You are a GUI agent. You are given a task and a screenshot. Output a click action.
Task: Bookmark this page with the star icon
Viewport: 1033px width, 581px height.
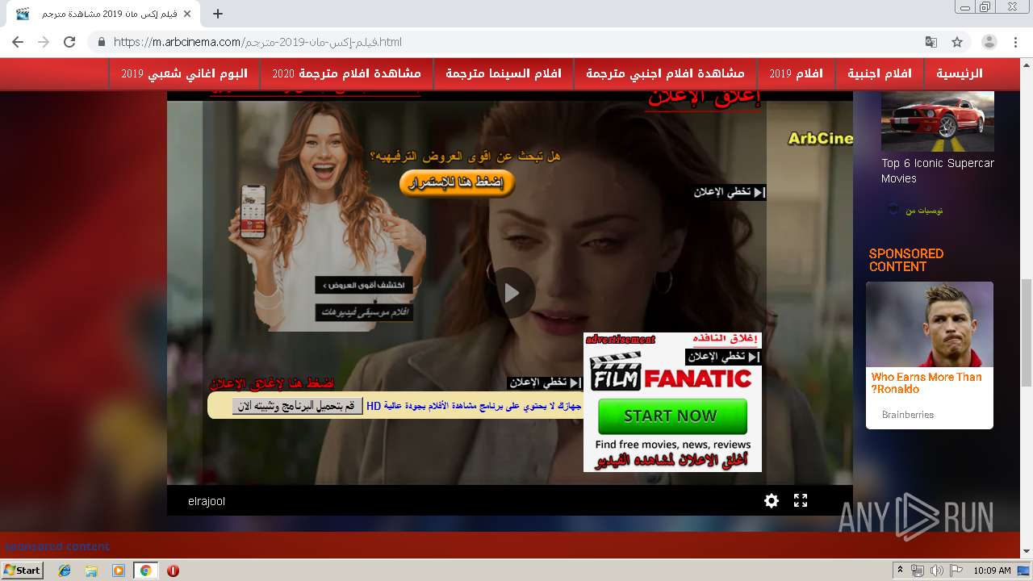click(957, 42)
